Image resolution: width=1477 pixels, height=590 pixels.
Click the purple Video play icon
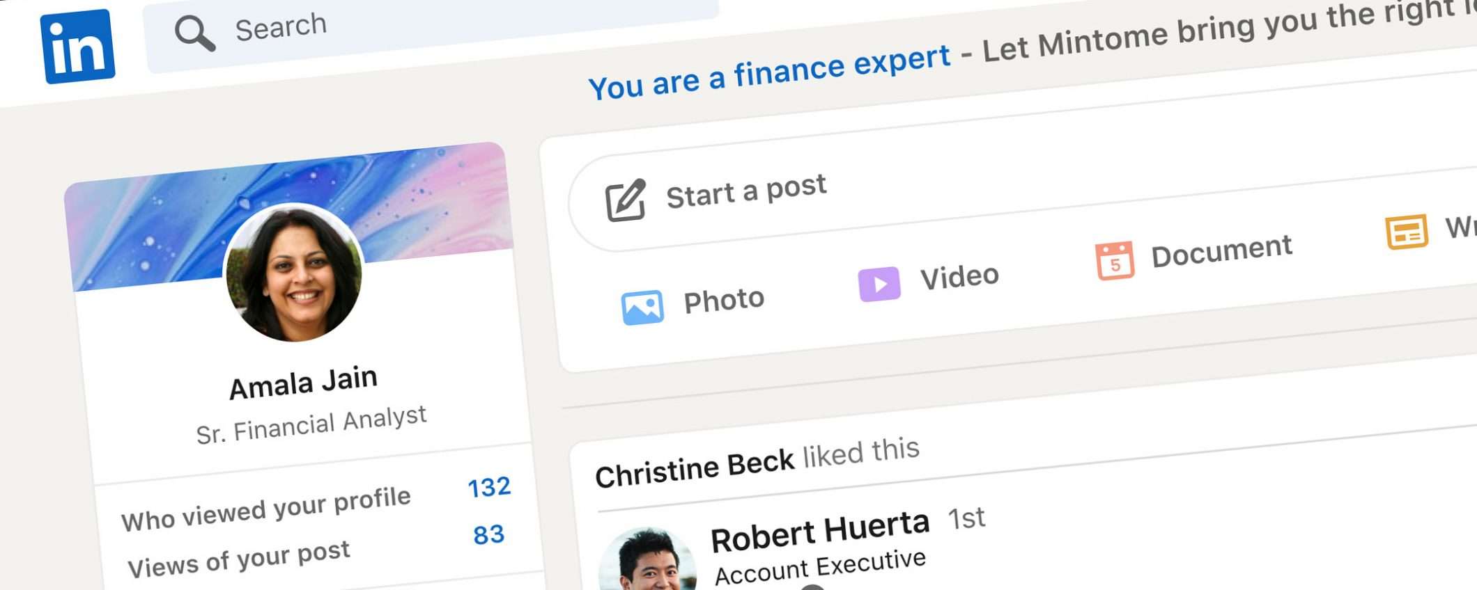tap(879, 284)
